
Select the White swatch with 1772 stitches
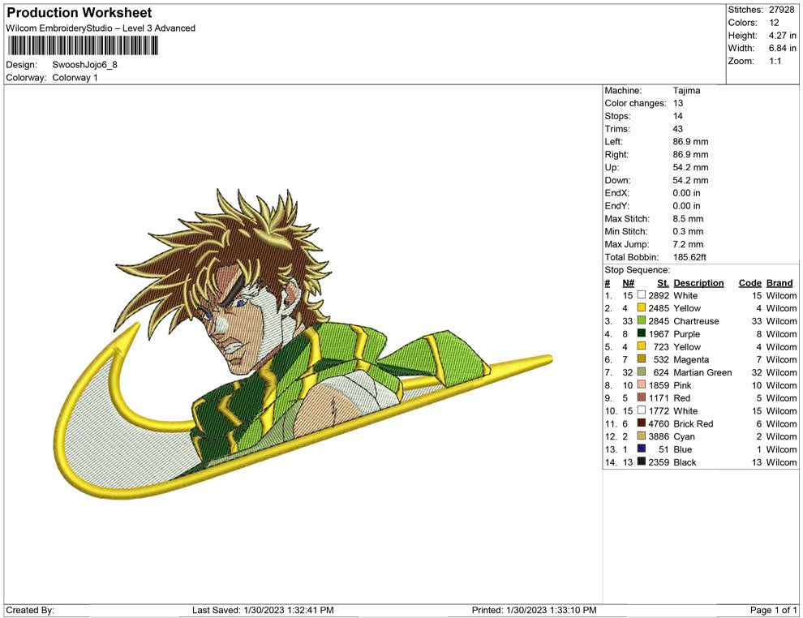(641, 410)
